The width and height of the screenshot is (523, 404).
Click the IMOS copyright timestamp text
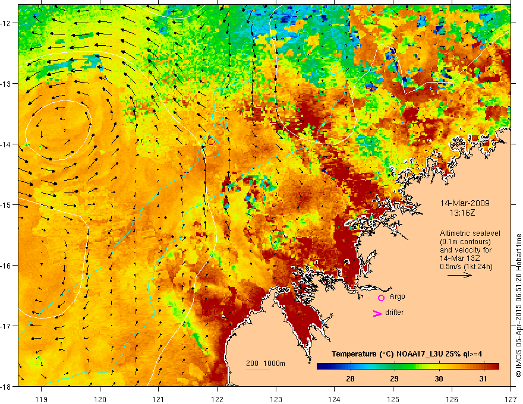click(518, 305)
